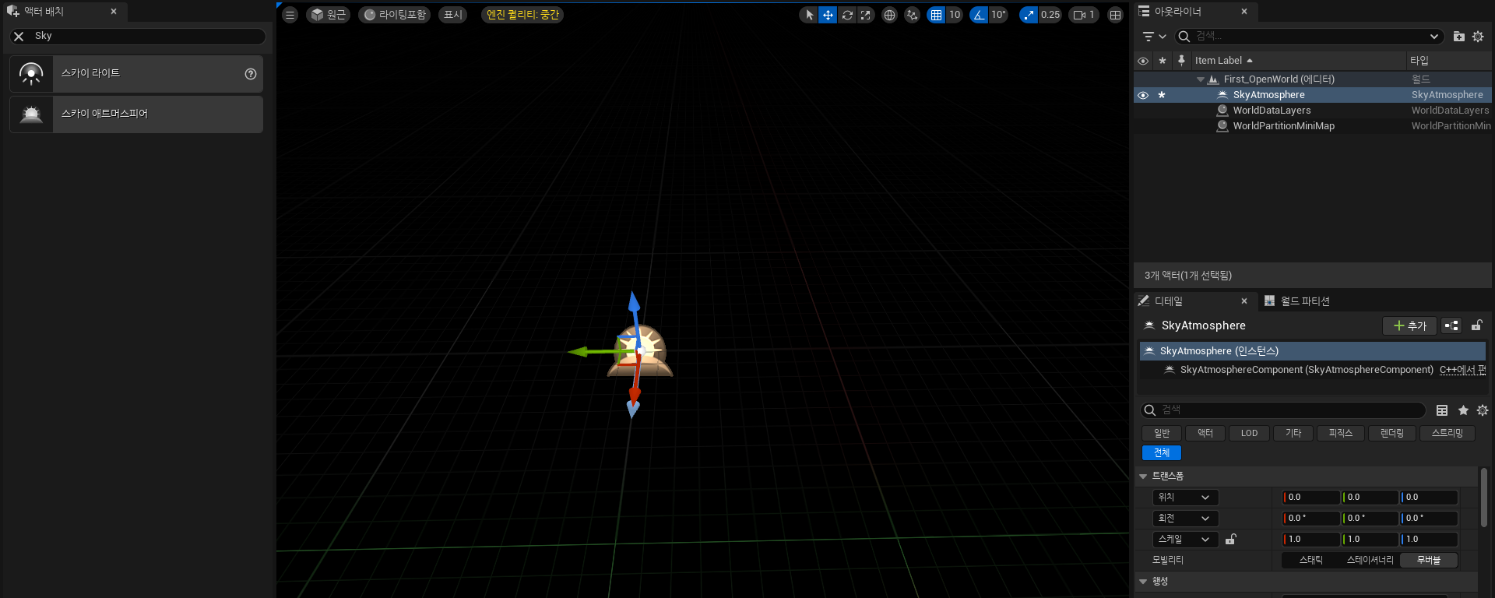Click the Sky actor search field

[x=139, y=37]
